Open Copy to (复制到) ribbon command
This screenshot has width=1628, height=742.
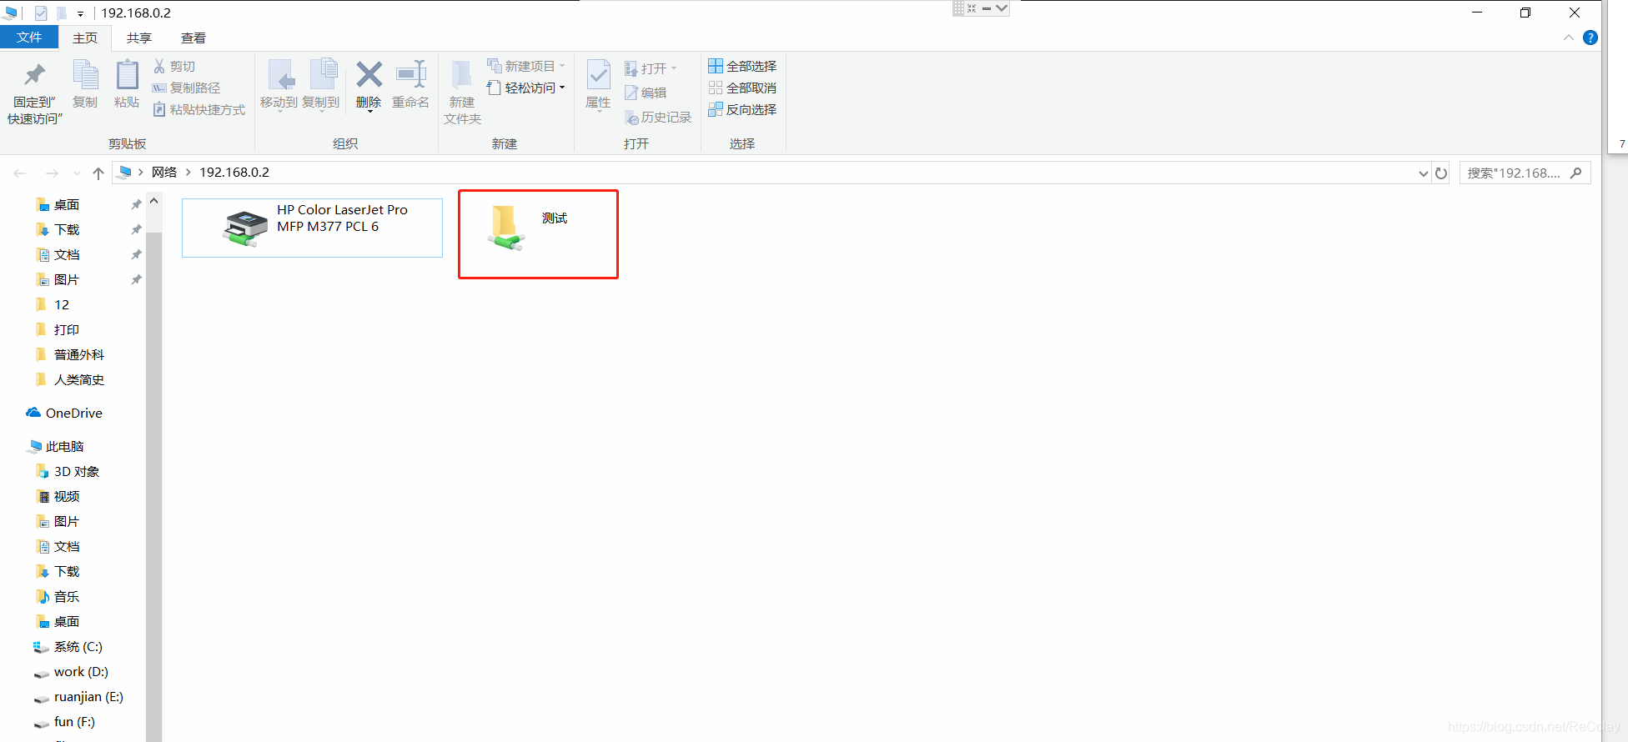(x=321, y=84)
